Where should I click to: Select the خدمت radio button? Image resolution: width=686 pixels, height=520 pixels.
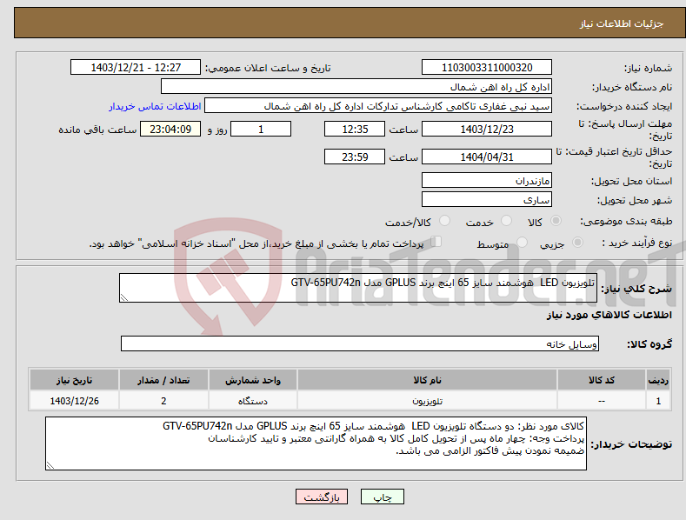[x=506, y=221]
